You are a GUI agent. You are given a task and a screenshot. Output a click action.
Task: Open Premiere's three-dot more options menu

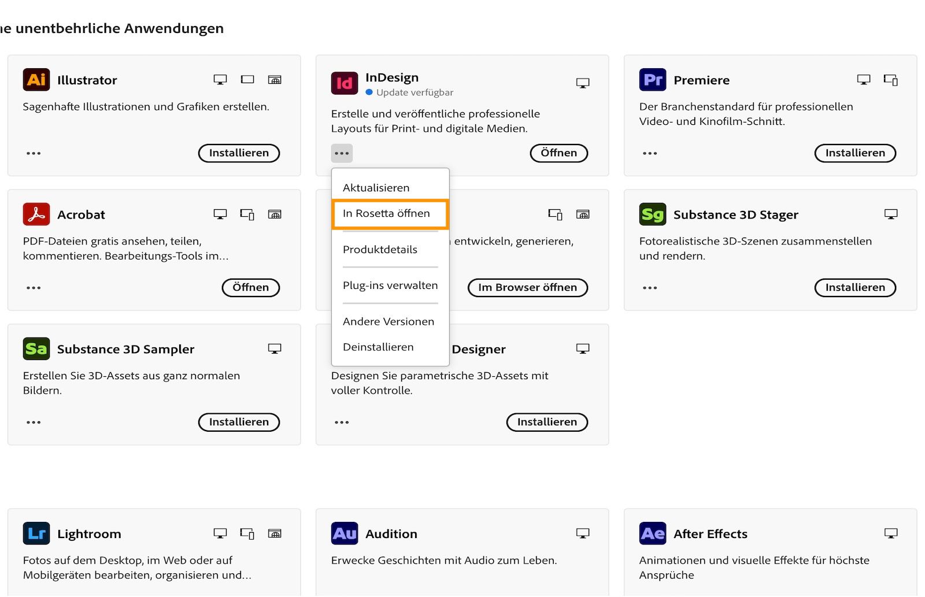(650, 153)
